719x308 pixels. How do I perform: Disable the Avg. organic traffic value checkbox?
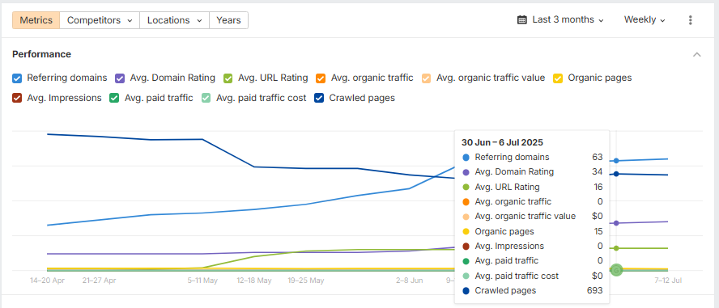427,78
